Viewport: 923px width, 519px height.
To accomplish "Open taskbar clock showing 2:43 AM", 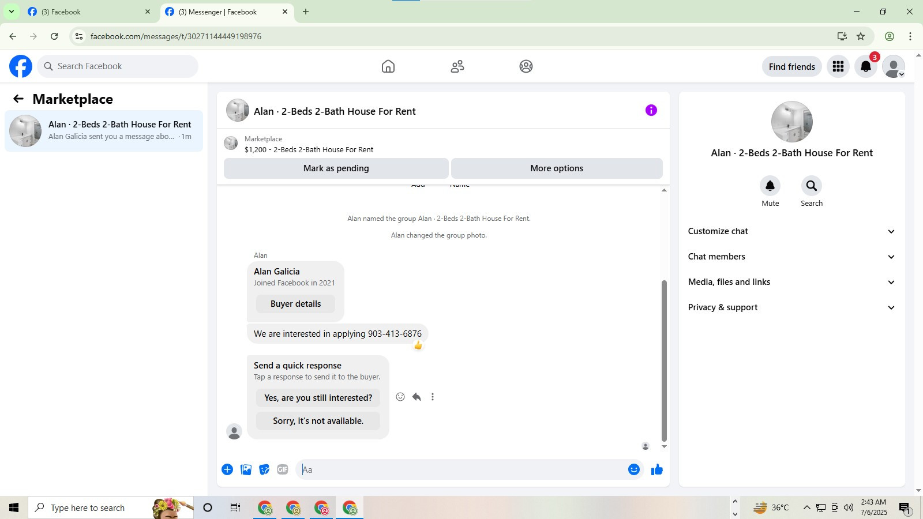I will (x=873, y=507).
